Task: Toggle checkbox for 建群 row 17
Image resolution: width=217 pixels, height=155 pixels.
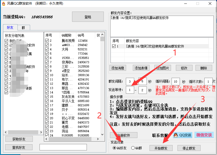Action: (x=47, y=105)
